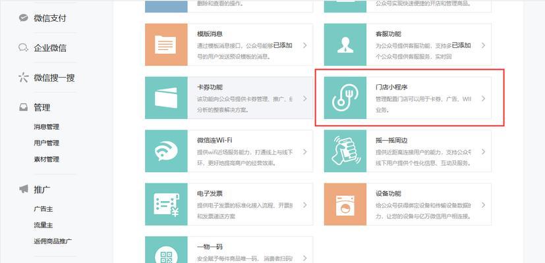Screen dimensions: 545x263
Task: Click the 摇一摇周边 shaking phone icon
Action: (345, 151)
